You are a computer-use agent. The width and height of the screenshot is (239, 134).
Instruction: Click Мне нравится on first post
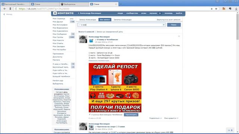(171, 118)
